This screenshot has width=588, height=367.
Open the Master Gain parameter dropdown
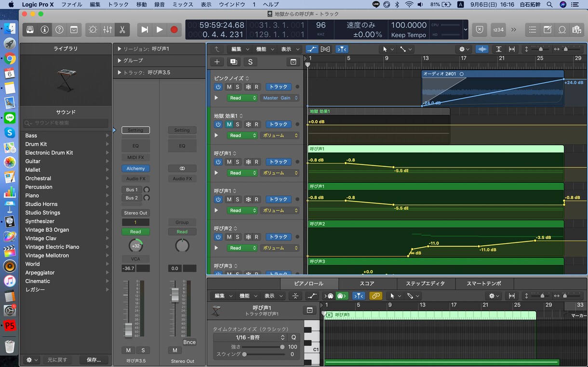pyautogui.click(x=280, y=98)
